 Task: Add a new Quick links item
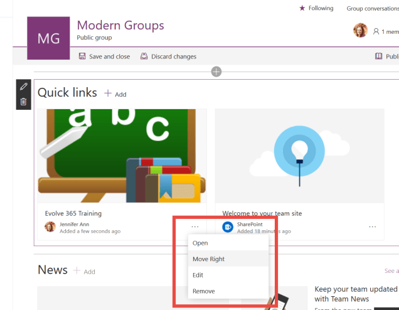[x=115, y=94]
